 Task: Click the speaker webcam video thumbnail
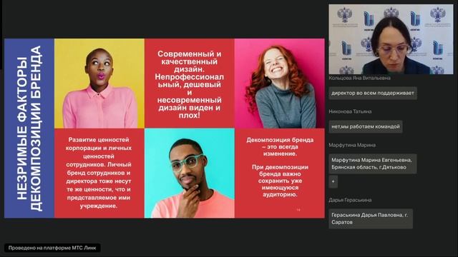(391, 39)
